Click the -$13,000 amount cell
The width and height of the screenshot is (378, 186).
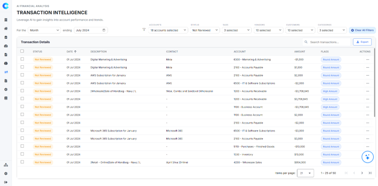pos(300,147)
